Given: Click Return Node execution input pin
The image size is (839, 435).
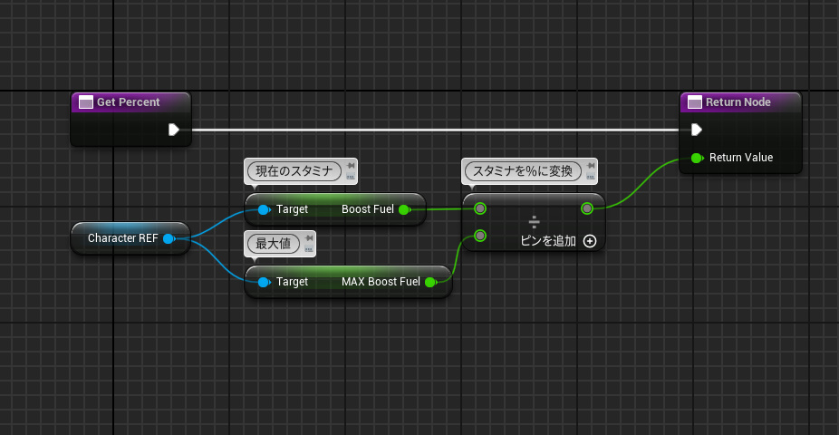Looking at the screenshot, I should [696, 130].
